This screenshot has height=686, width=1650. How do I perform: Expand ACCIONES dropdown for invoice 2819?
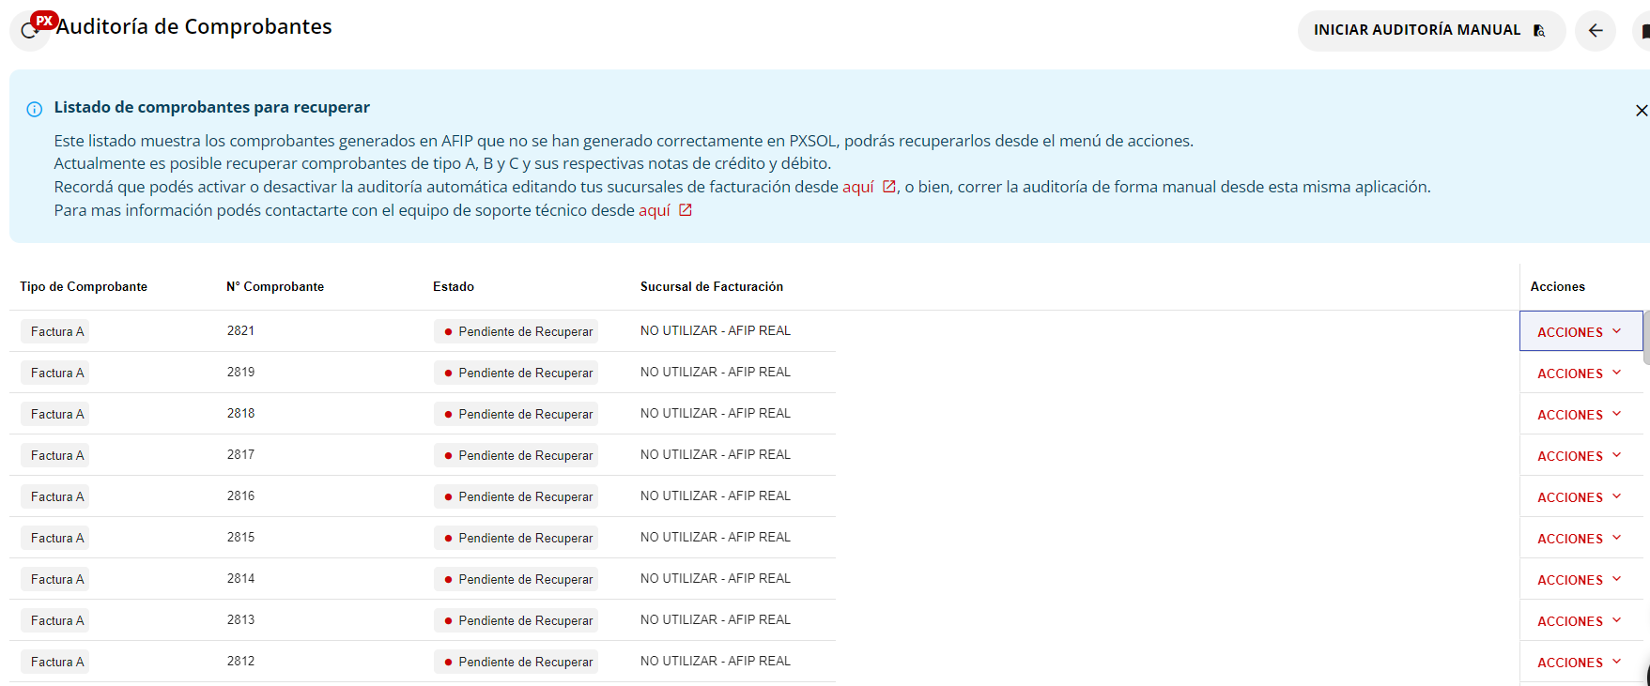[1580, 373]
